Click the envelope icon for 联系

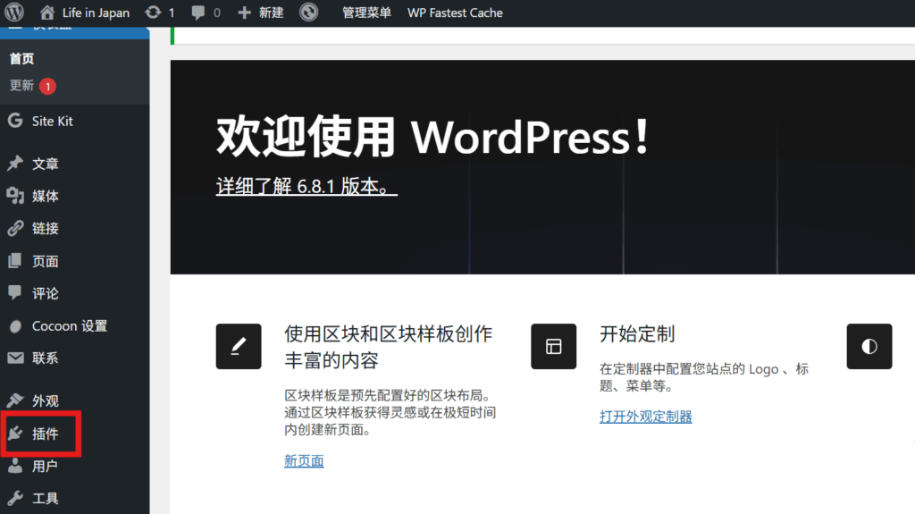tap(16, 358)
